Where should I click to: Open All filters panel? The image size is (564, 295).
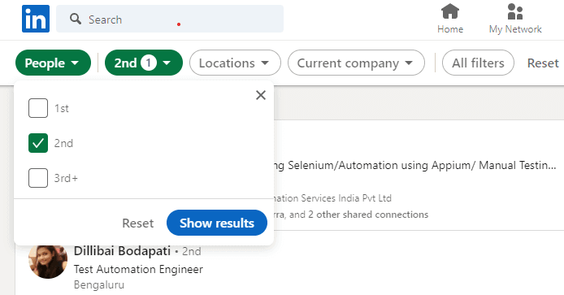click(478, 63)
